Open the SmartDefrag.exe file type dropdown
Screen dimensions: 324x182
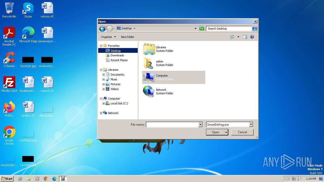[x=251, y=125]
